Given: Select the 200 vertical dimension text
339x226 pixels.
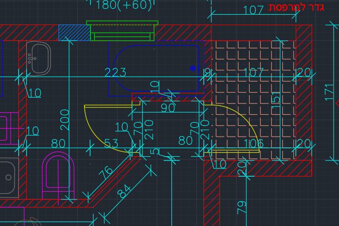Looking at the screenshot, I should pos(65,120).
